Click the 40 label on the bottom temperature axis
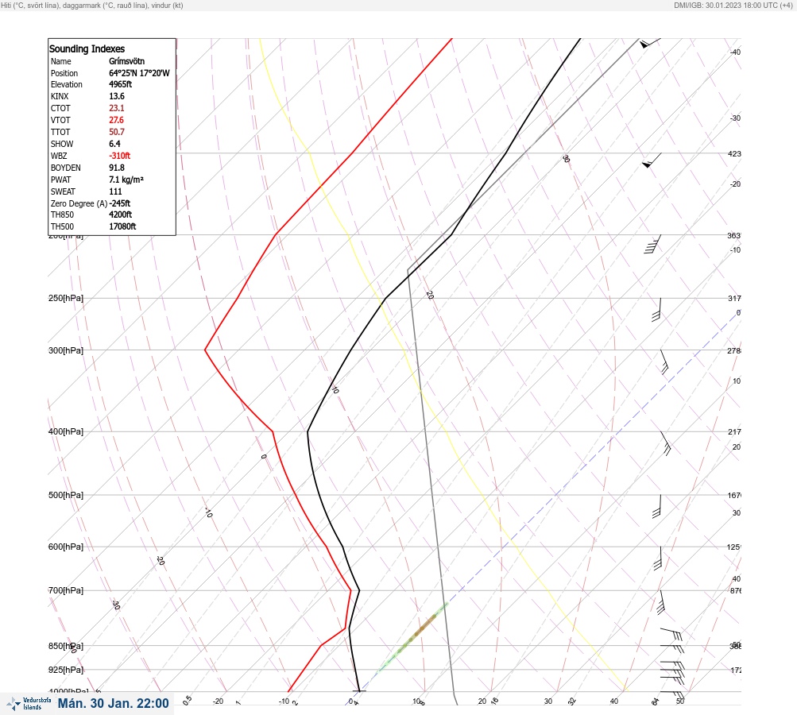This screenshot has width=797, height=715. coord(614,701)
